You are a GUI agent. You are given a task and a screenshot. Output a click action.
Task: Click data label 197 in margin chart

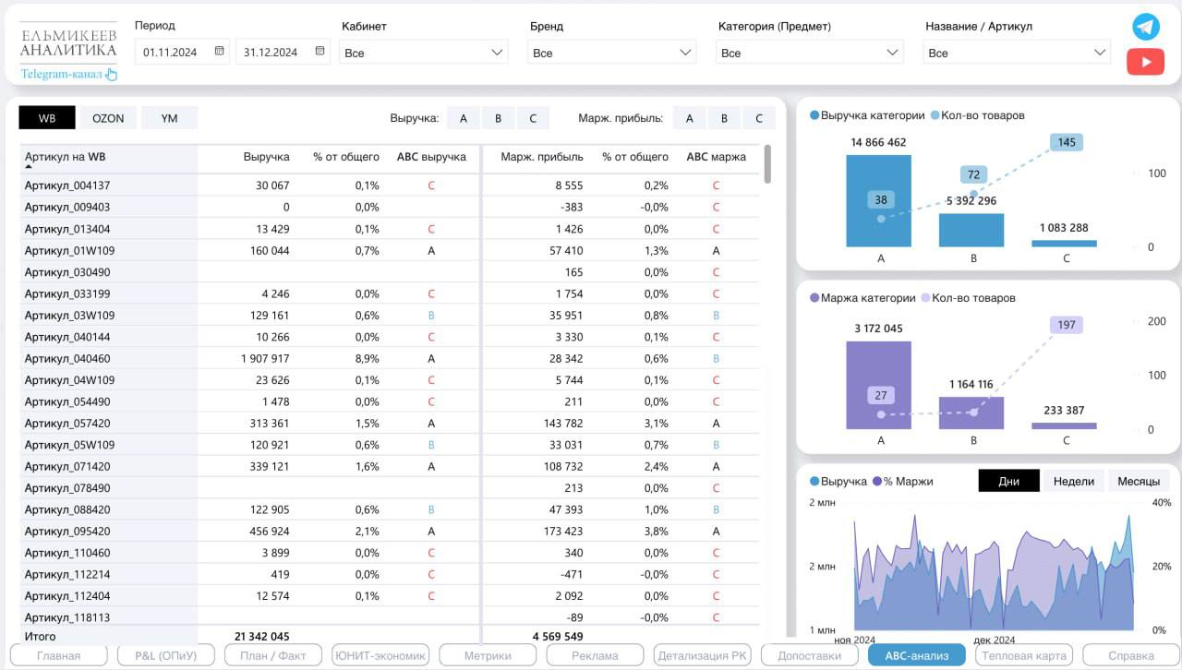click(1067, 325)
